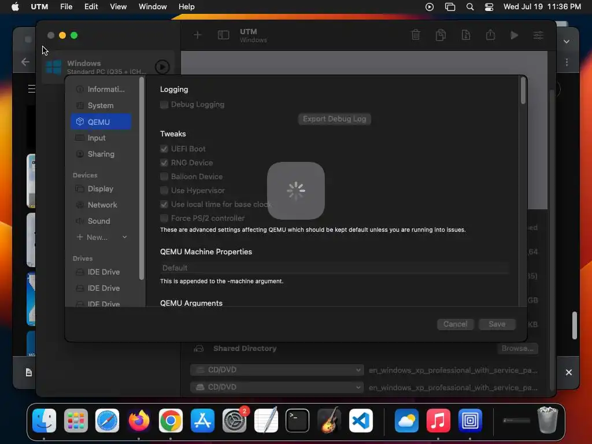
Task: Open Visual Studio Code from the Dock
Action: (361, 421)
